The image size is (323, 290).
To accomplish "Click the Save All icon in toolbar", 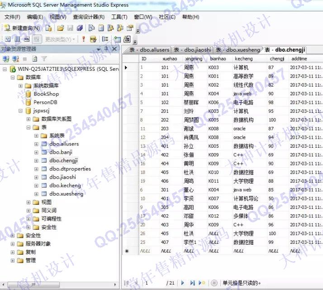I will [x=80, y=28].
